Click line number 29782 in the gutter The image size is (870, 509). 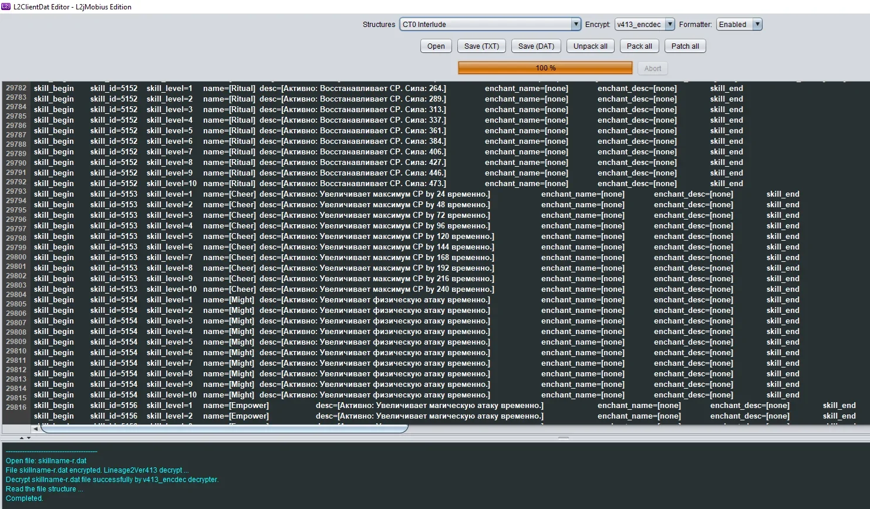click(x=16, y=88)
